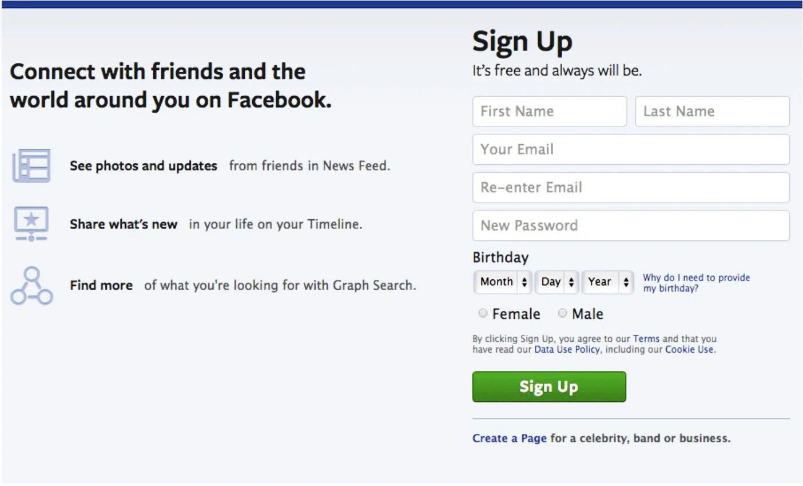The image size is (803, 486).
Task: Click the birthday explanation link
Action: [x=695, y=283]
